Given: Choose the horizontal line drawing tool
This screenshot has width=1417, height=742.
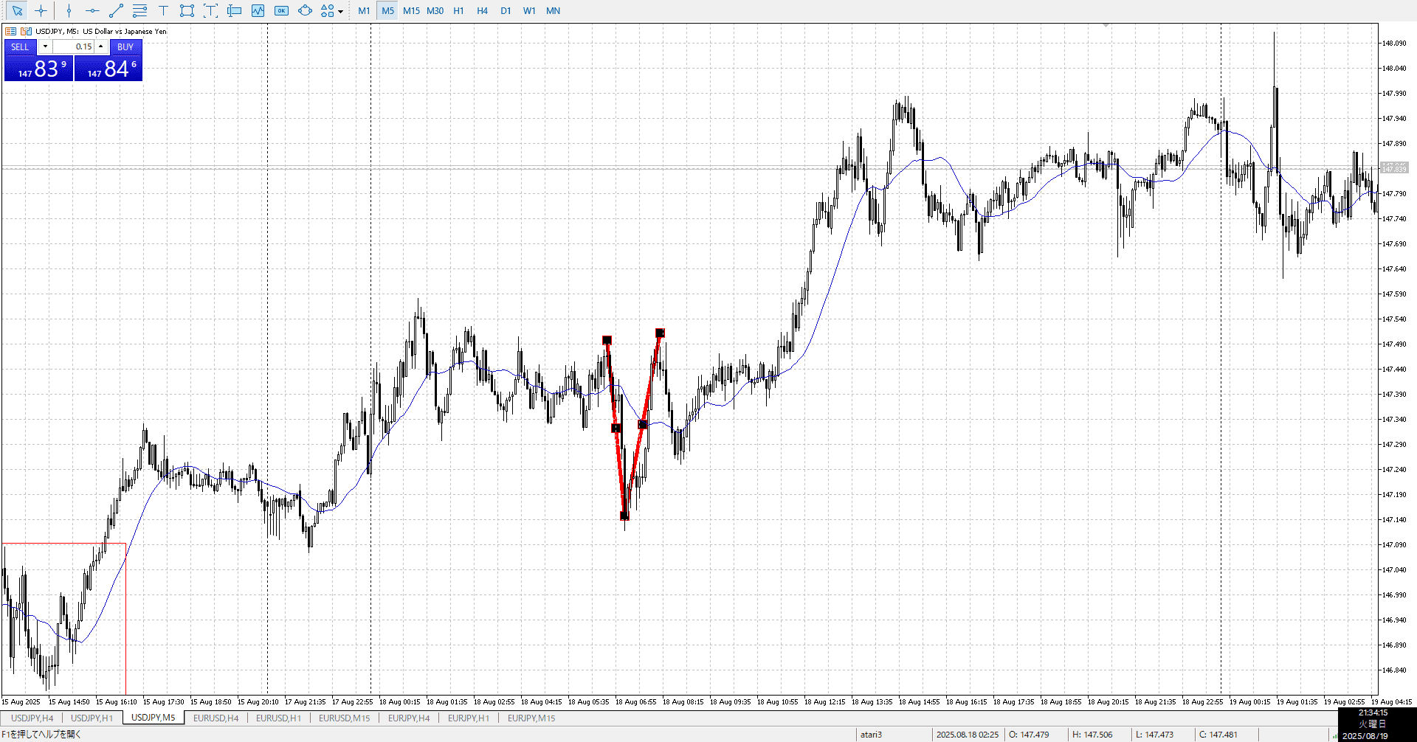Looking at the screenshot, I should tap(92, 10).
